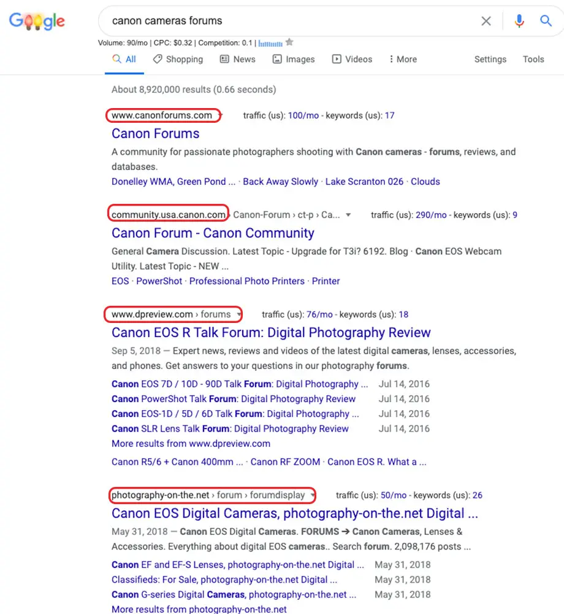Click the star icon beside keyword competition

pyautogui.click(x=289, y=42)
